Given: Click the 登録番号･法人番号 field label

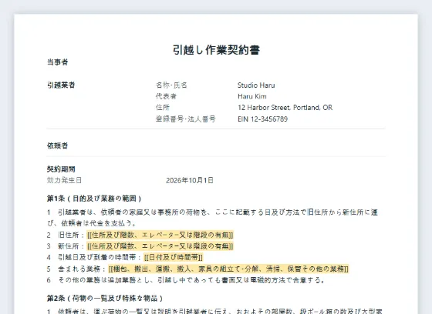Looking at the screenshot, I should 186,119.
